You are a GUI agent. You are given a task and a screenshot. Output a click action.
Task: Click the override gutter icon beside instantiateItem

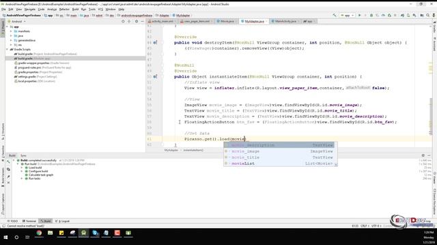(155, 76)
